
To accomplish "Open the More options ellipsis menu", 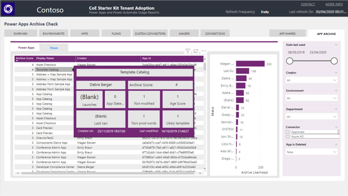I will point(203,51).
